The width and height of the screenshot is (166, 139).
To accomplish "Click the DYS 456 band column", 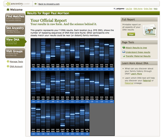I will 77,84.
